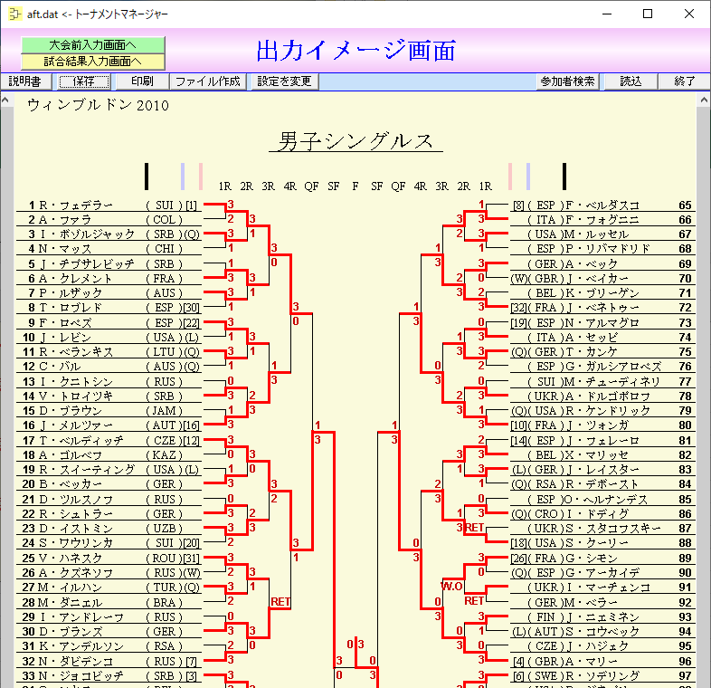Select player 73 N・アルマグロ

[x=602, y=322]
